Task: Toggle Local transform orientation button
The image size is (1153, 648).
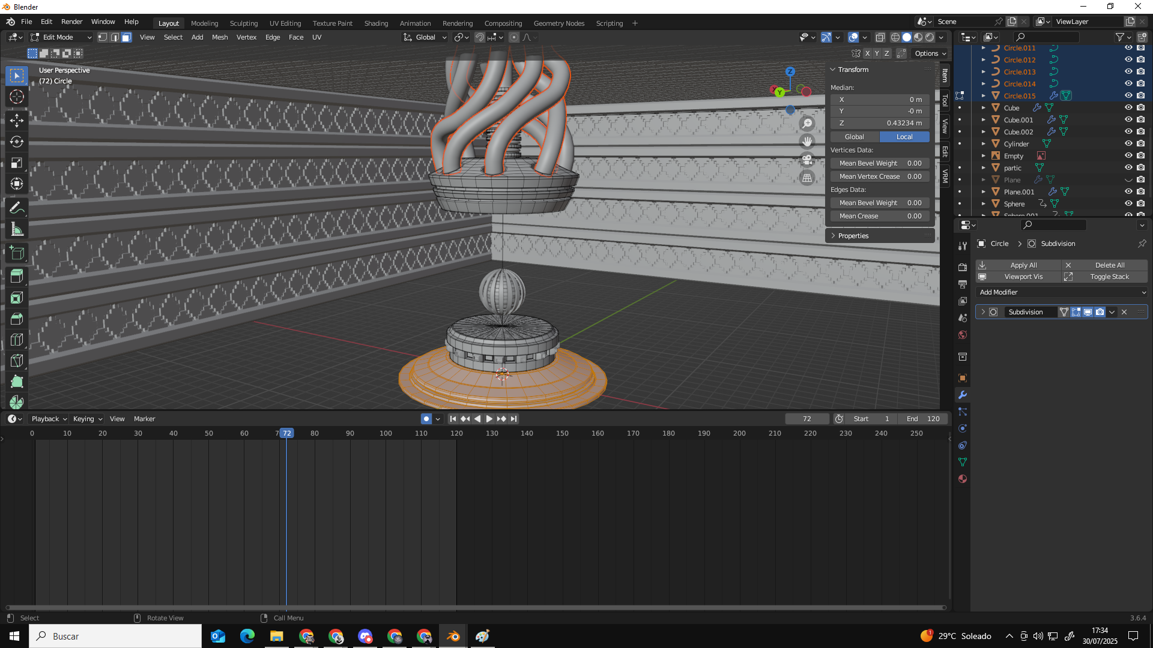Action: (x=904, y=137)
